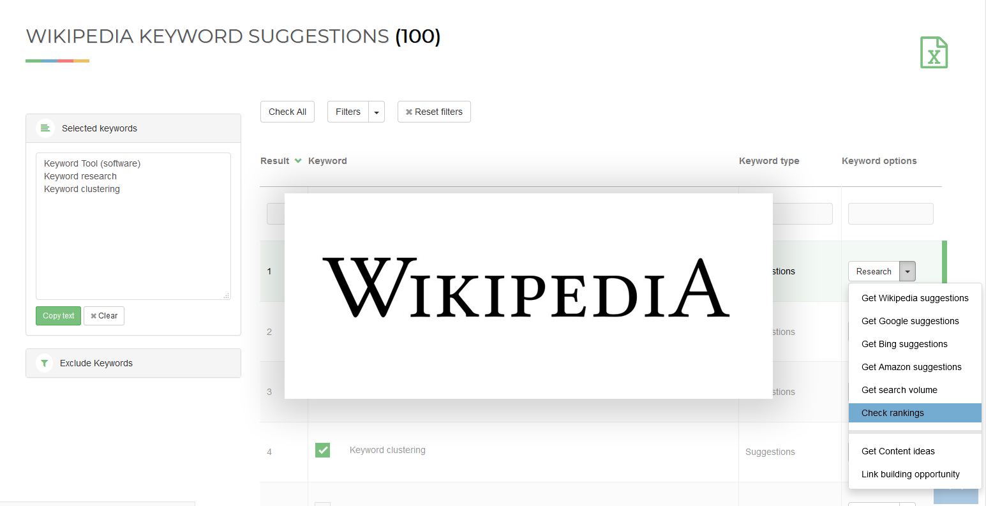This screenshot has width=986, height=506.
Task: Click the funnel icon on Exclude Keywords header
Action: [x=44, y=363]
